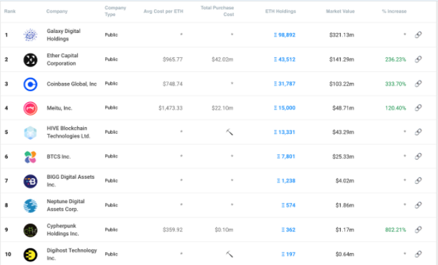Select Cypherpunk Holdings Inc. name
Image resolution: width=438 pixels, height=265 pixels.
click(x=63, y=230)
